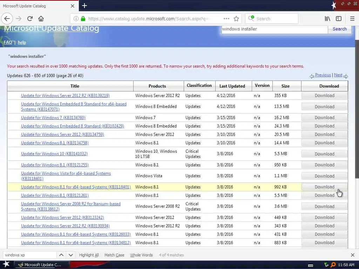Toggle Highlight All in find bar
The width and height of the screenshot is (359, 269).
tap(89, 255)
